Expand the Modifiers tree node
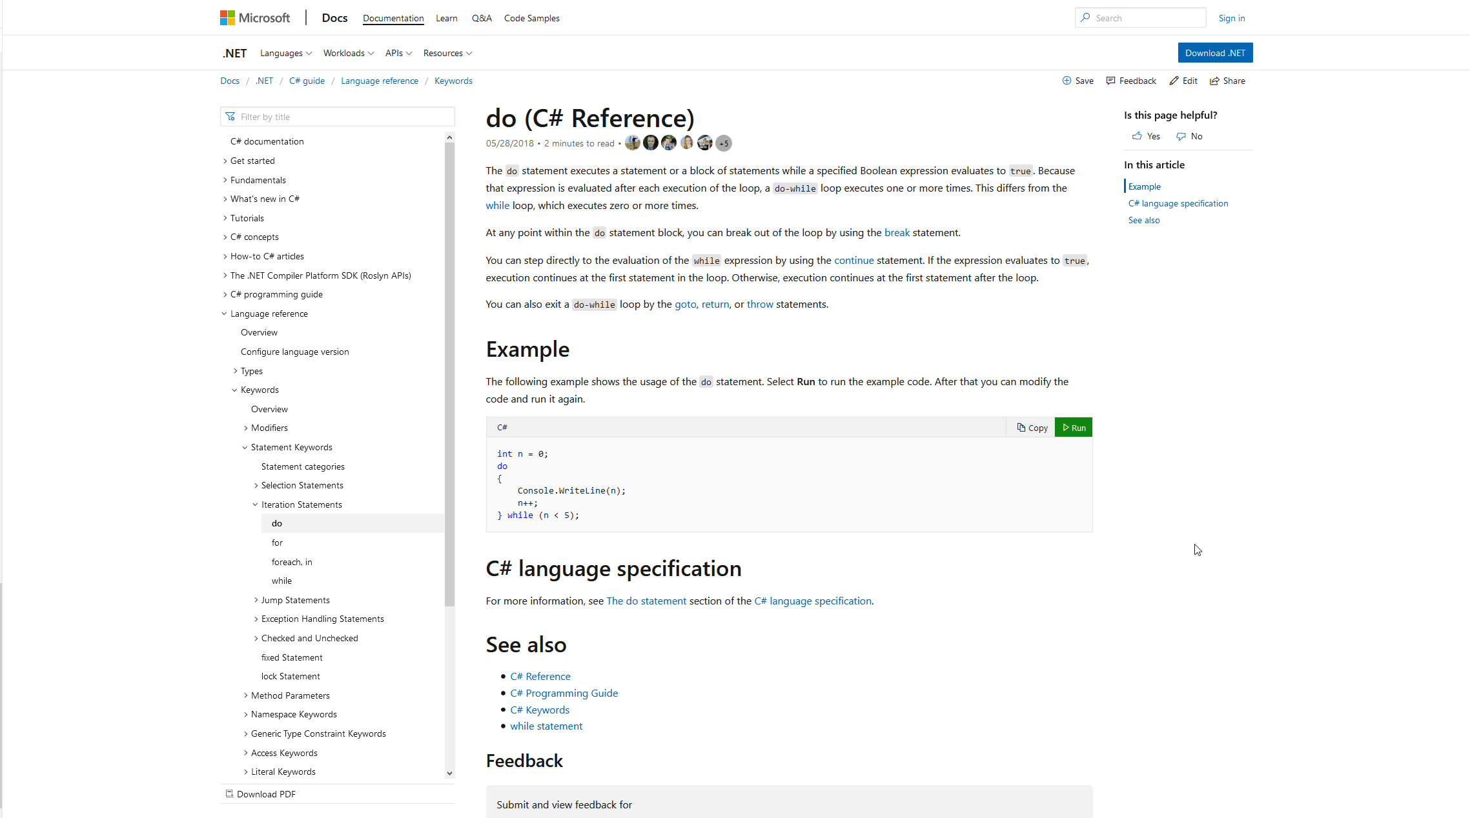 pos(245,428)
